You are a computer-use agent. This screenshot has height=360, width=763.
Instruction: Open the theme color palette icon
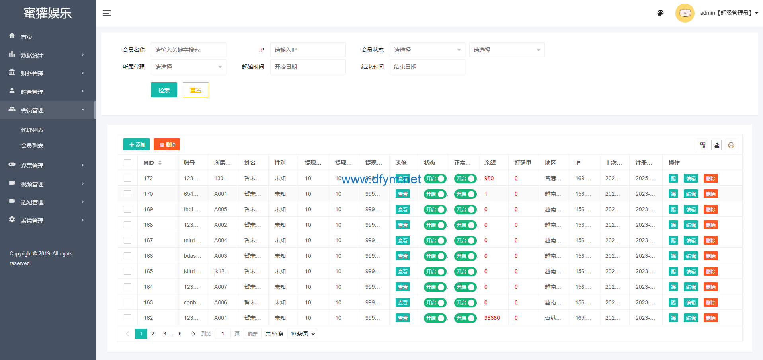(x=660, y=13)
